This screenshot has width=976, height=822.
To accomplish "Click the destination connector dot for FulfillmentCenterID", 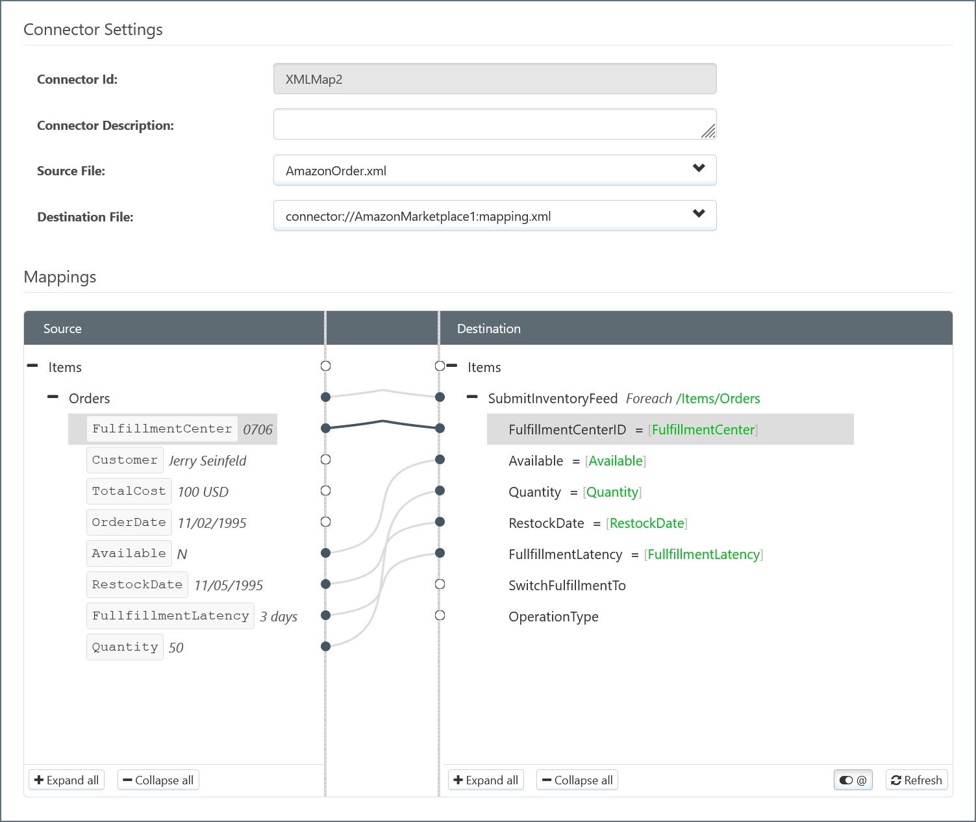I will pyautogui.click(x=440, y=429).
